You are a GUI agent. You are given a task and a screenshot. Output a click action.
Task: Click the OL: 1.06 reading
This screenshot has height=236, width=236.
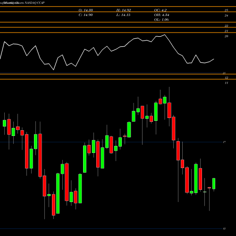(161, 20)
